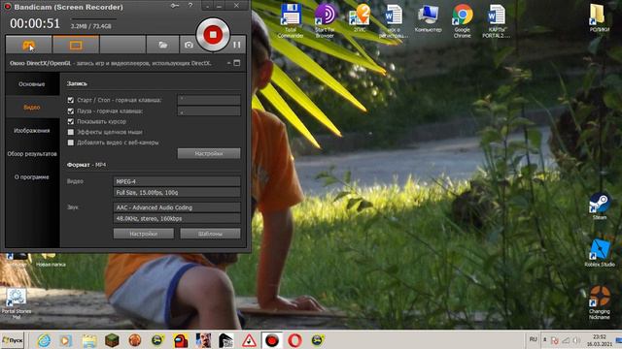Select game recording mode gamepad icon
The image size is (622, 349).
(x=28, y=45)
